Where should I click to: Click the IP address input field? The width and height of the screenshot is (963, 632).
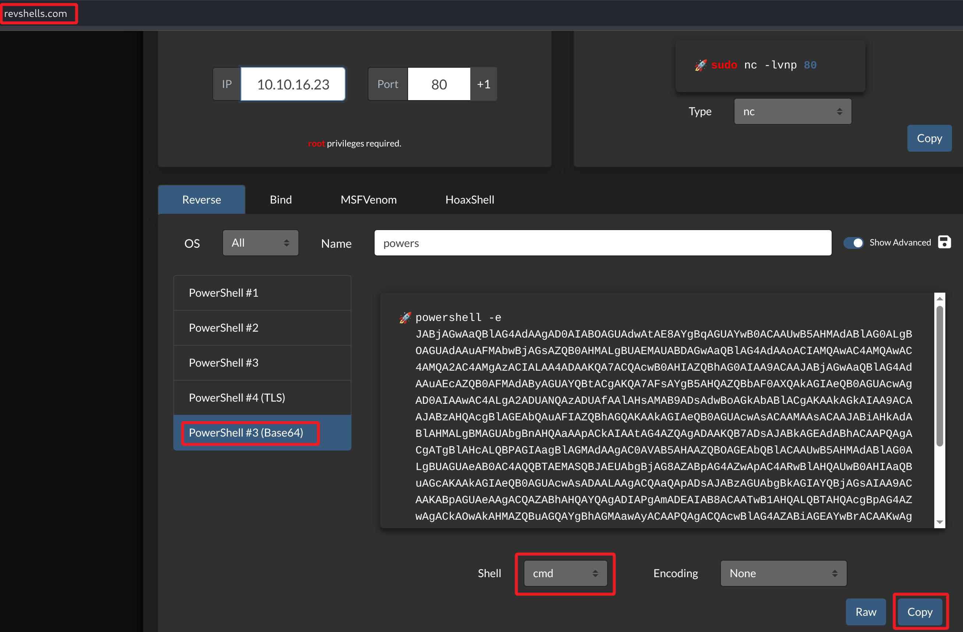click(x=293, y=84)
